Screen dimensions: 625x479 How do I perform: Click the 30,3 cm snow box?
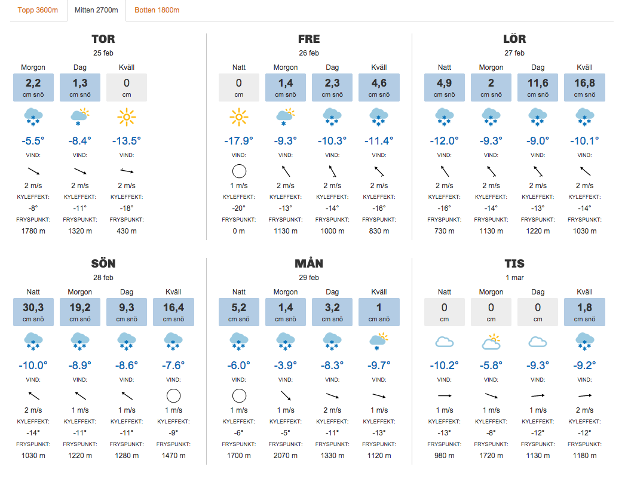[33, 312]
